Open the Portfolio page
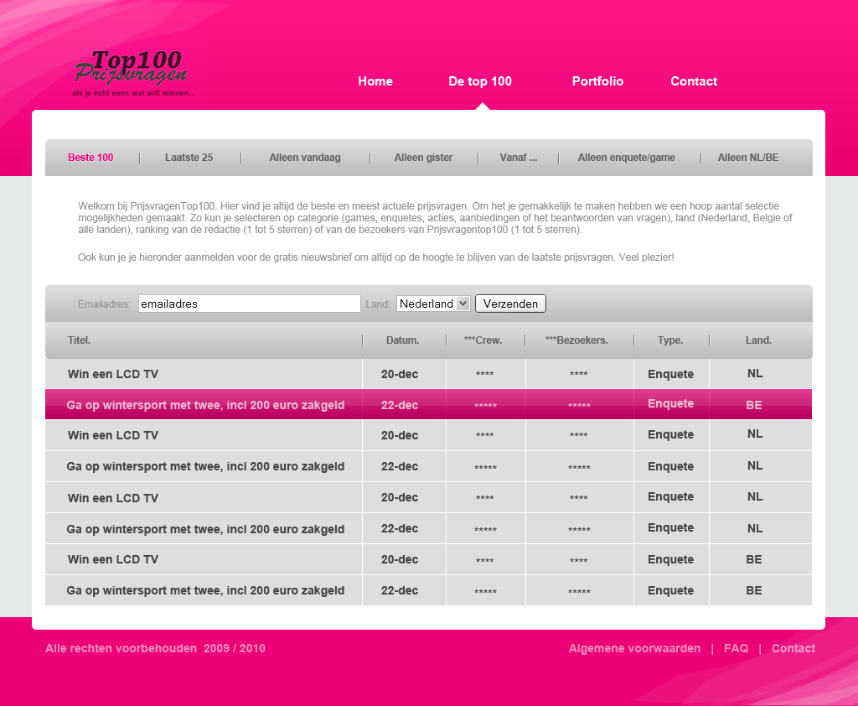 point(597,81)
